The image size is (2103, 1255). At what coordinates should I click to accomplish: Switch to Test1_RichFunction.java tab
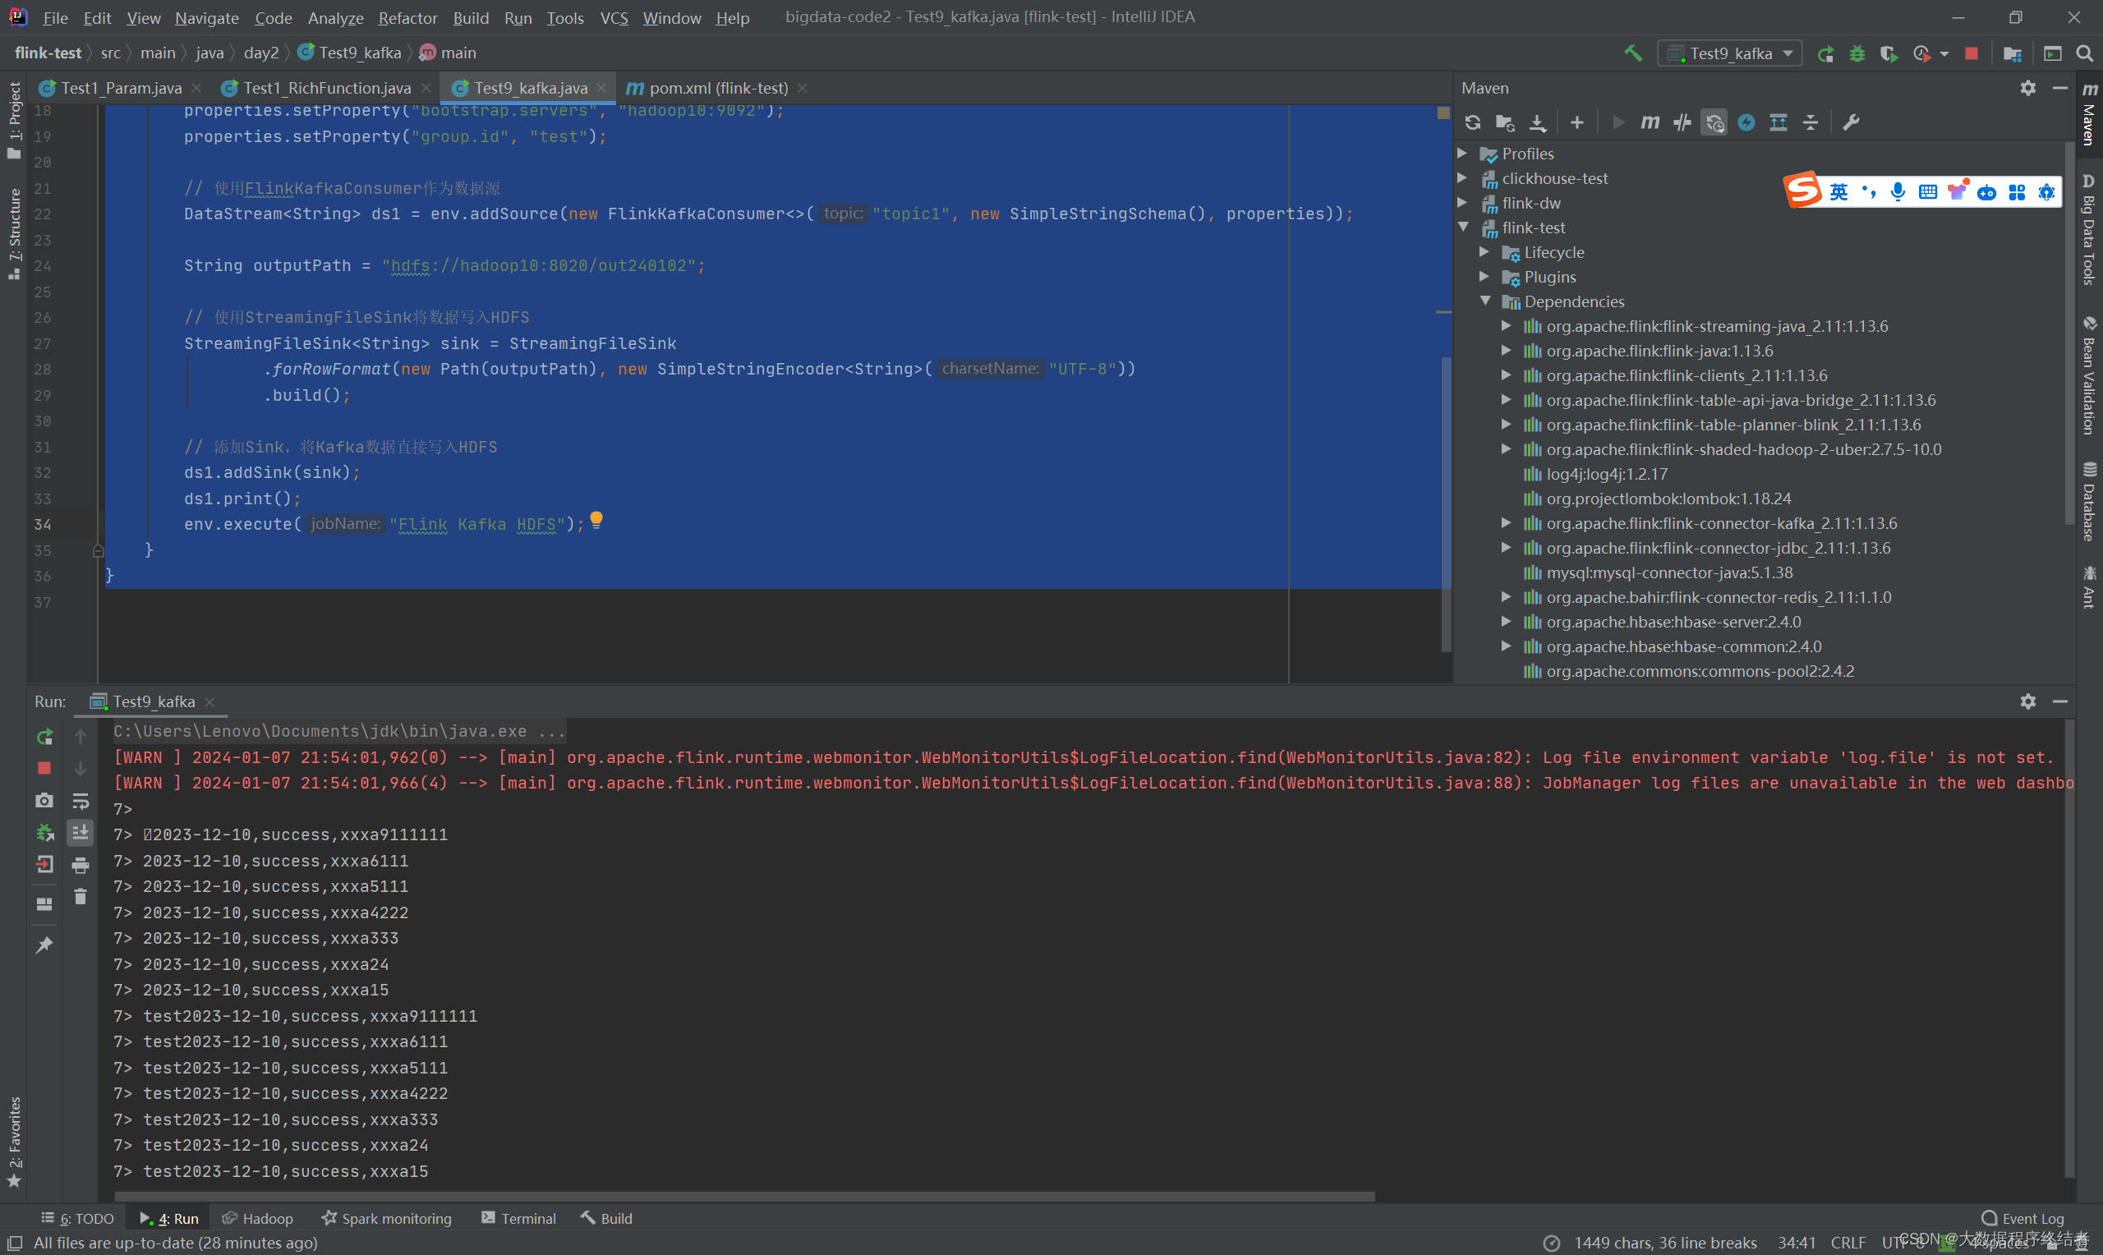pos(326,88)
